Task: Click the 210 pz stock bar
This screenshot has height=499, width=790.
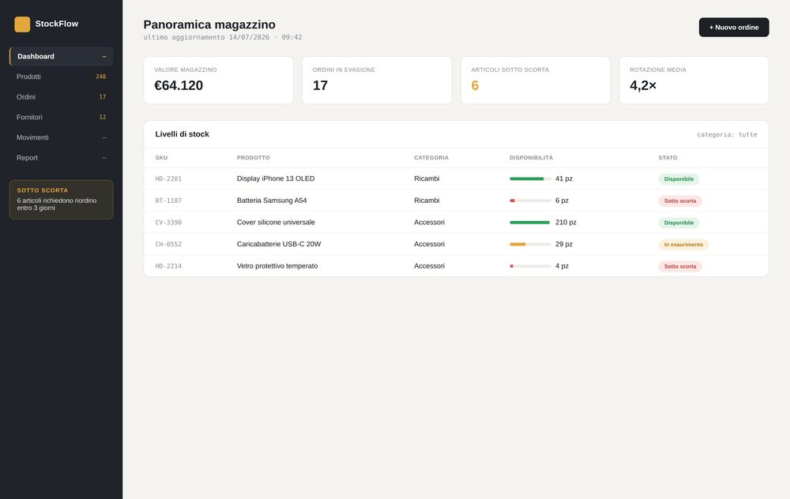Action: (x=530, y=222)
